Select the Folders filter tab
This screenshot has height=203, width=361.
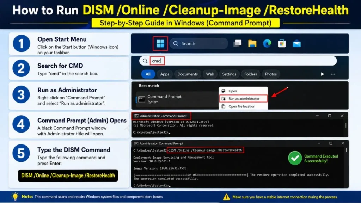(251, 74)
